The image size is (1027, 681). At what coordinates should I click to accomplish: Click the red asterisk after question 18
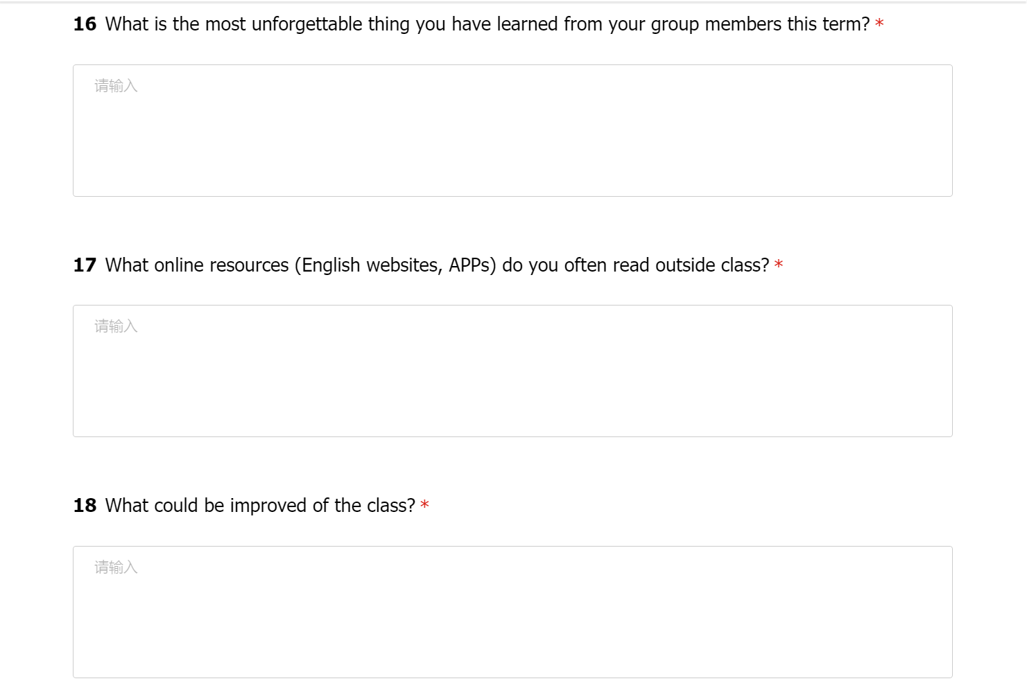click(424, 505)
